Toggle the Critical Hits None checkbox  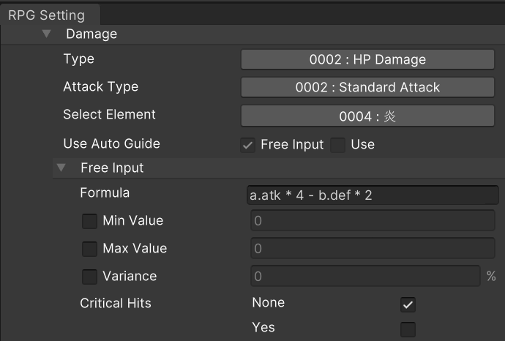tap(408, 304)
